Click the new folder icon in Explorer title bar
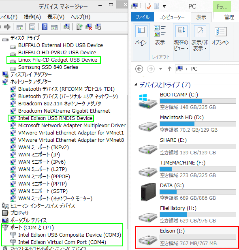The width and height of the screenshot is (239, 250). click(157, 6)
